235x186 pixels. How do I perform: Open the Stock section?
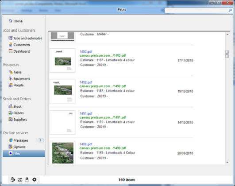pos(15,106)
